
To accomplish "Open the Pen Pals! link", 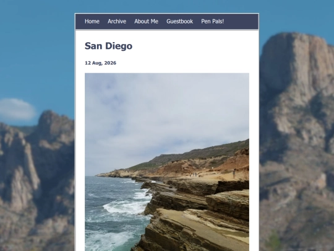I will pos(212,21).
